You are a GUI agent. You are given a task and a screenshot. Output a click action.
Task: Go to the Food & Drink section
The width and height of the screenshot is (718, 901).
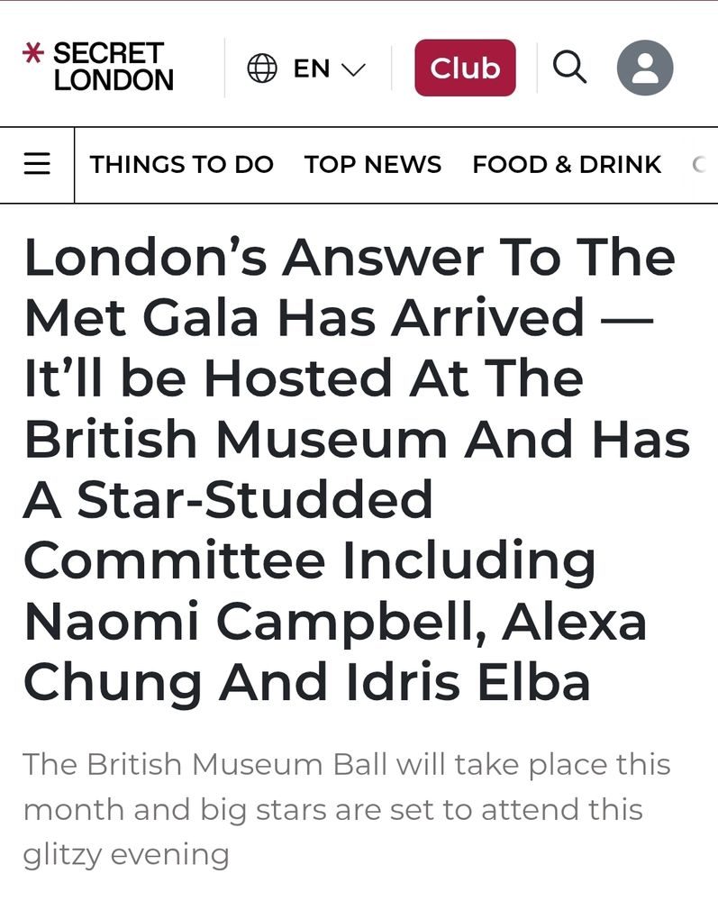click(x=567, y=164)
